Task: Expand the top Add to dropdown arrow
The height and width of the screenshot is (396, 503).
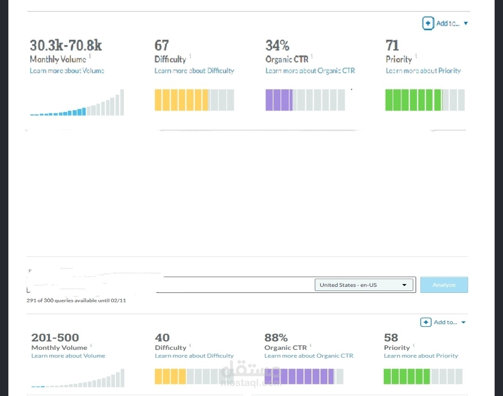Action: click(466, 23)
